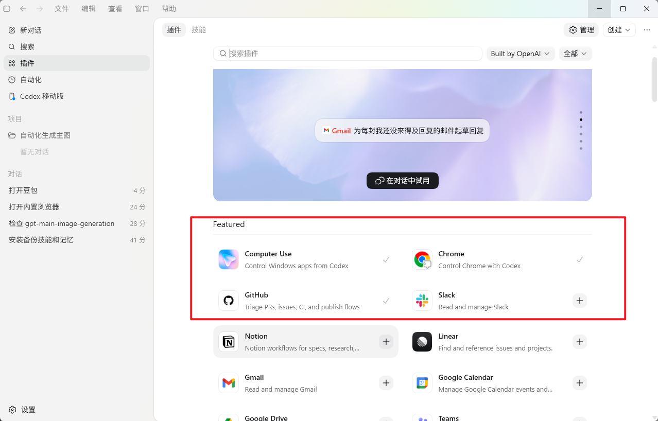
Task: Open the Computer Use plugin title
Action: (x=268, y=254)
